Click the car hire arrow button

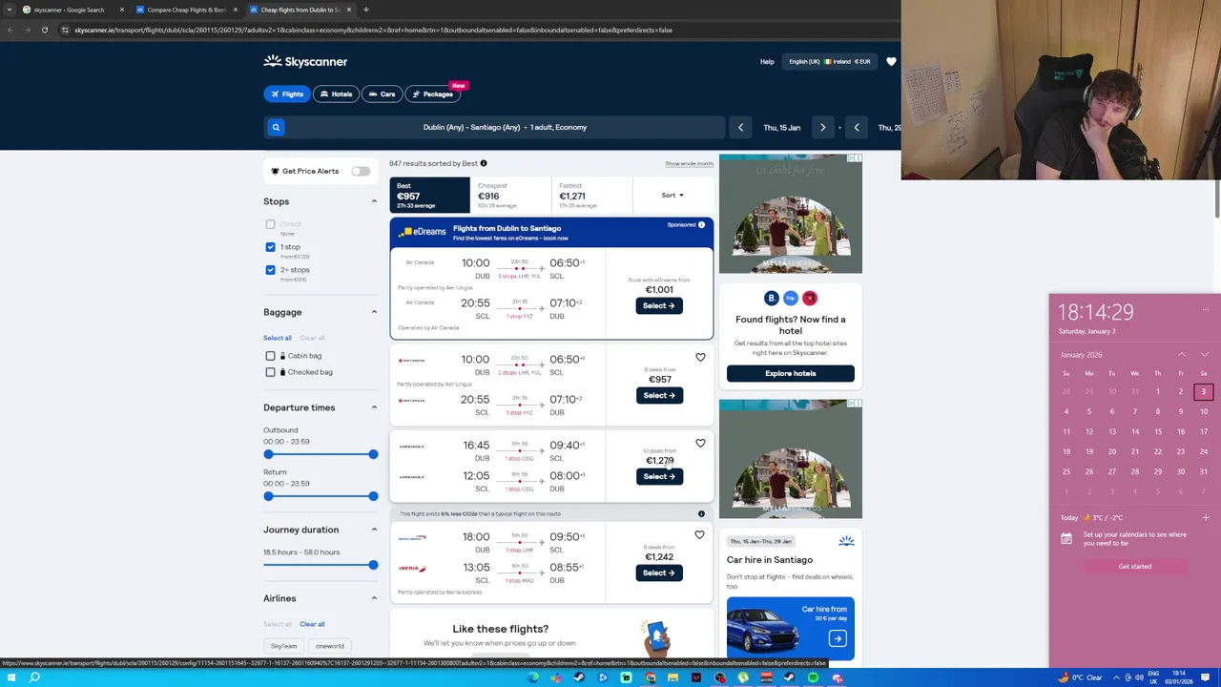(837, 638)
